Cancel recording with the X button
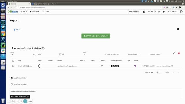Image resolution: width=185 pixels, height=104 pixels. (x=17, y=101)
